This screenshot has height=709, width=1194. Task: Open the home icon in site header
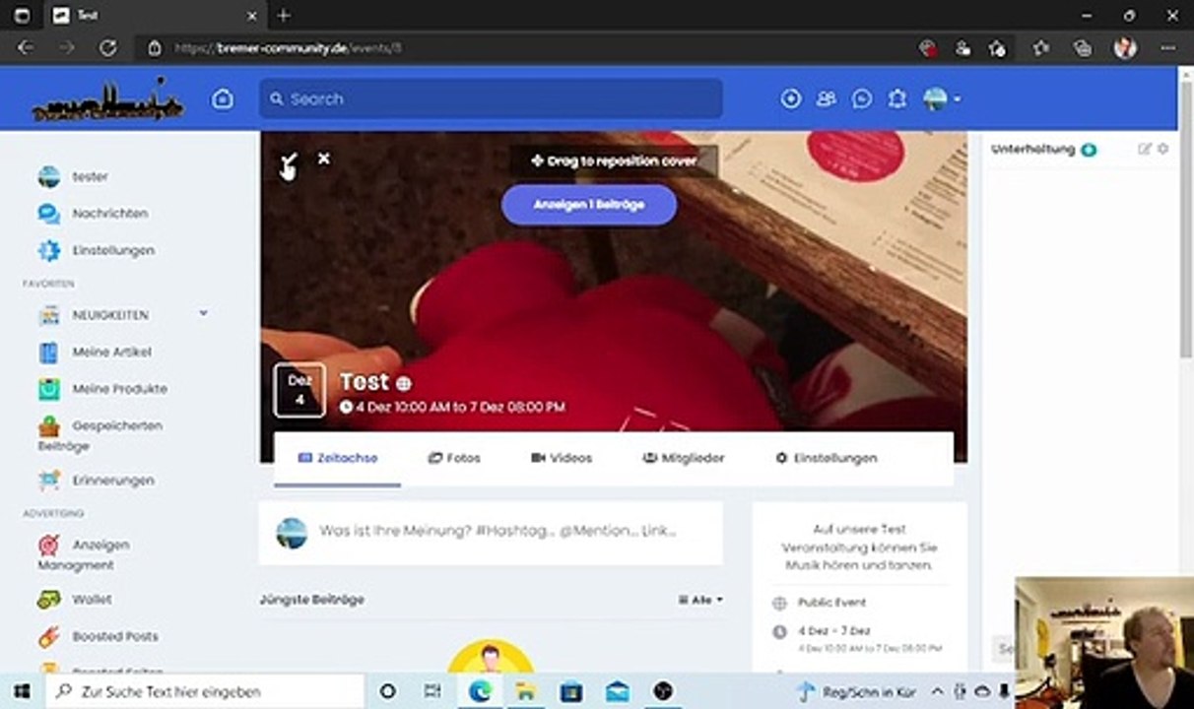(x=223, y=99)
